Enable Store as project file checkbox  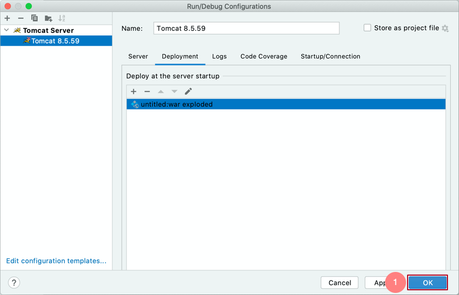(367, 28)
